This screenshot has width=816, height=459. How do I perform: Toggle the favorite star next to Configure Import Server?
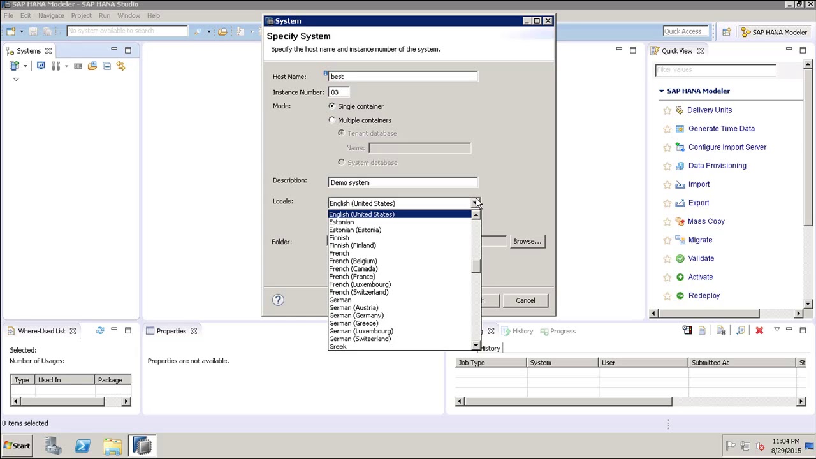point(667,147)
